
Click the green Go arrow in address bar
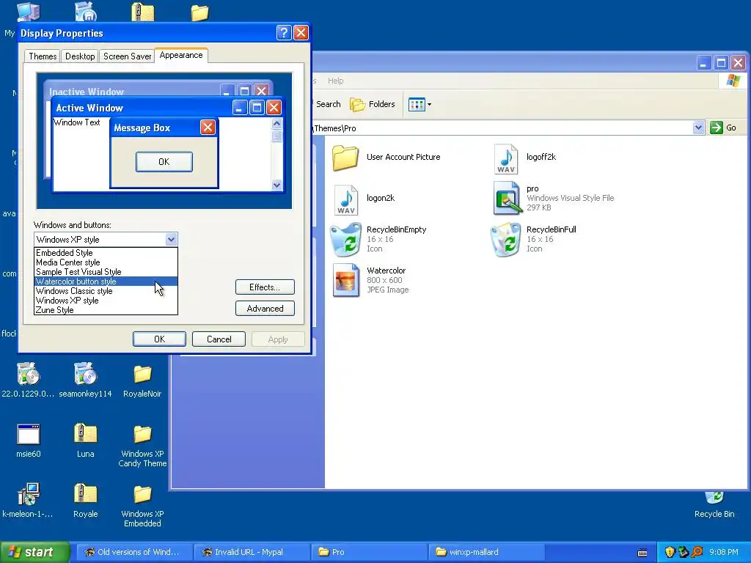click(x=716, y=128)
